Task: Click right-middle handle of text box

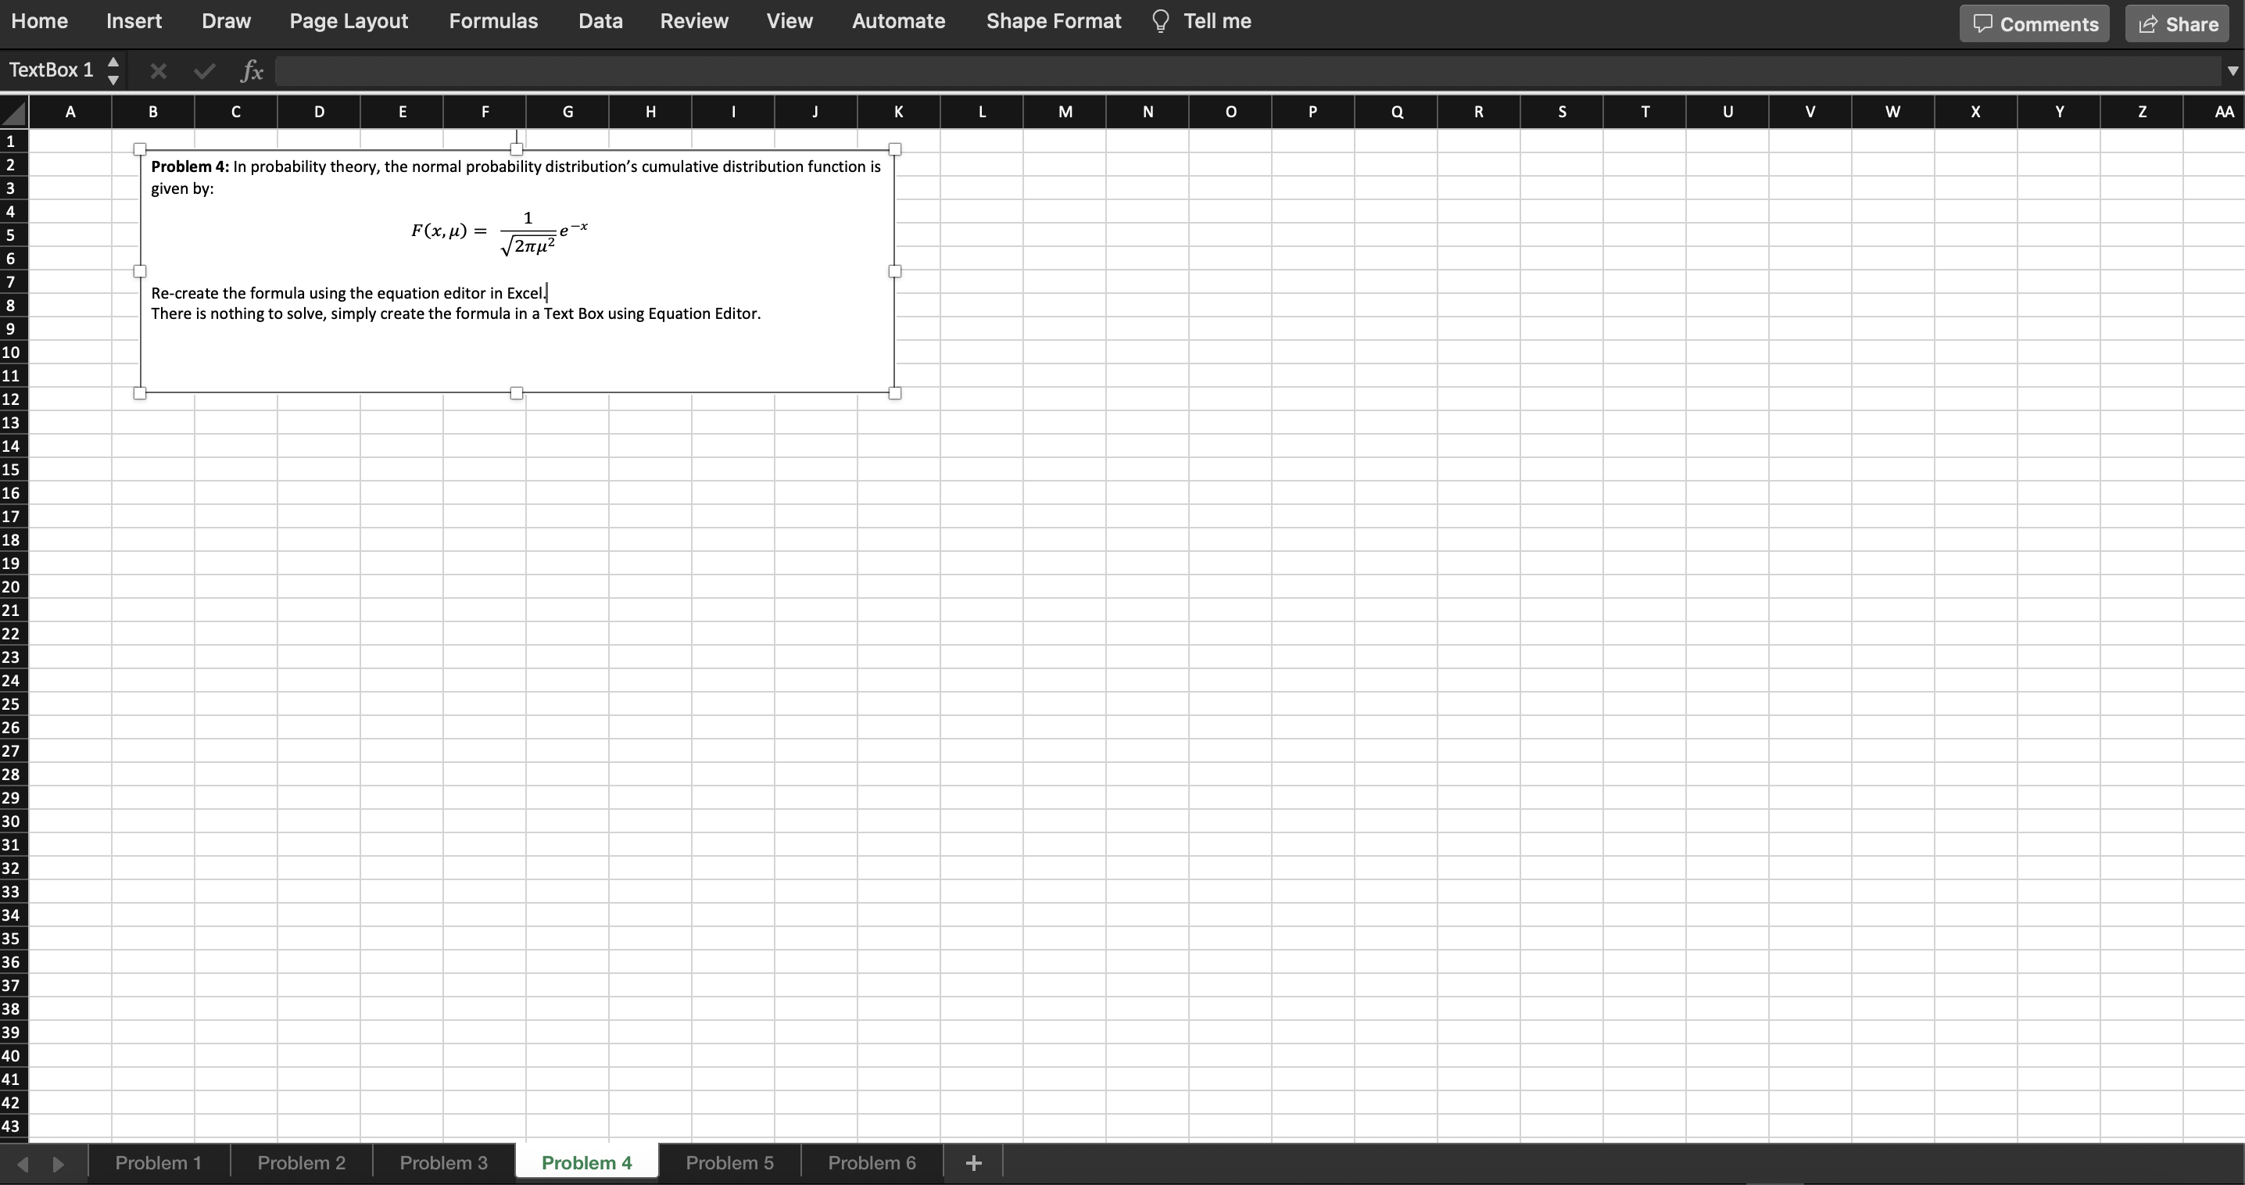Action: (x=895, y=271)
